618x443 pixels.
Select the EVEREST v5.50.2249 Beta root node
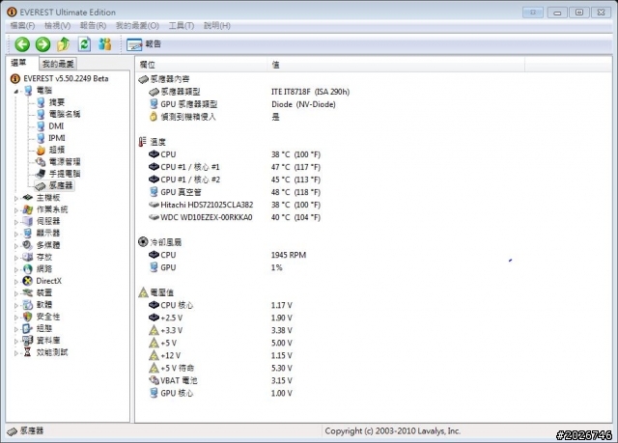(x=60, y=78)
